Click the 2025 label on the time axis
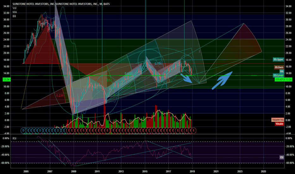The height and width of the screenshot is (174, 295). [x=264, y=171]
